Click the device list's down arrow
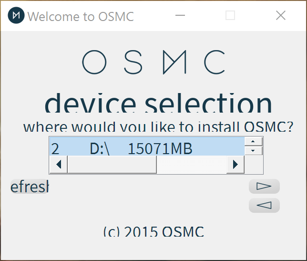 click(254, 150)
